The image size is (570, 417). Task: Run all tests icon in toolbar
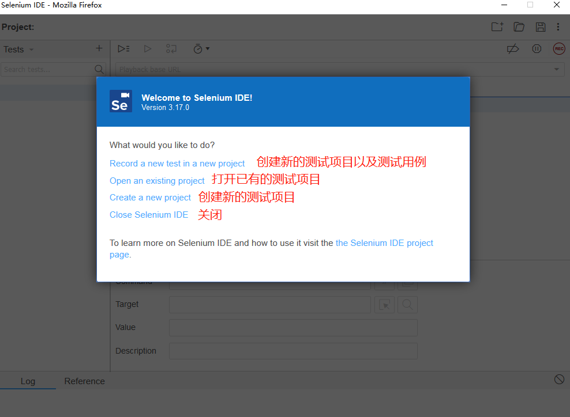pyautogui.click(x=123, y=48)
